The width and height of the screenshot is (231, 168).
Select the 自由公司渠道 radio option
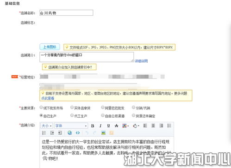[x=103, y=115]
